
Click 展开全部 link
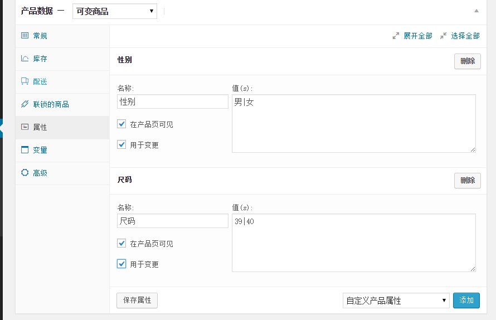pyautogui.click(x=418, y=36)
